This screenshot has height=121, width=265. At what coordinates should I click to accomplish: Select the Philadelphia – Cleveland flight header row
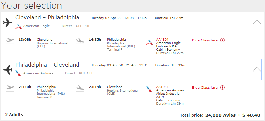click(131, 69)
